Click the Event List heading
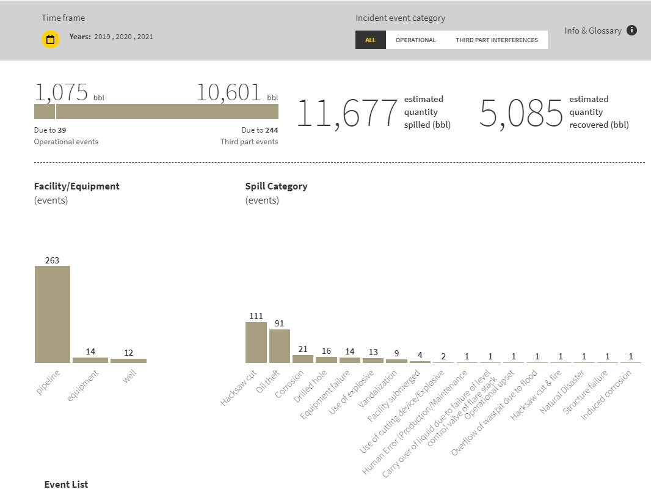Viewport: 651px width, 492px height. [66, 485]
